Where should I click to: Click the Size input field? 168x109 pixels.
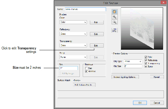[x=69, y=68]
